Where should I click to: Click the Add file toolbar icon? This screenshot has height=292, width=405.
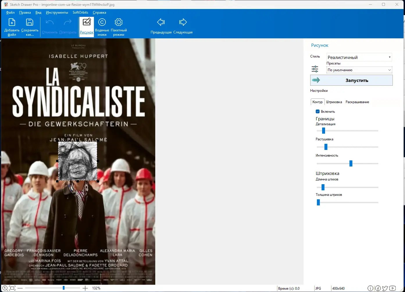(12, 27)
